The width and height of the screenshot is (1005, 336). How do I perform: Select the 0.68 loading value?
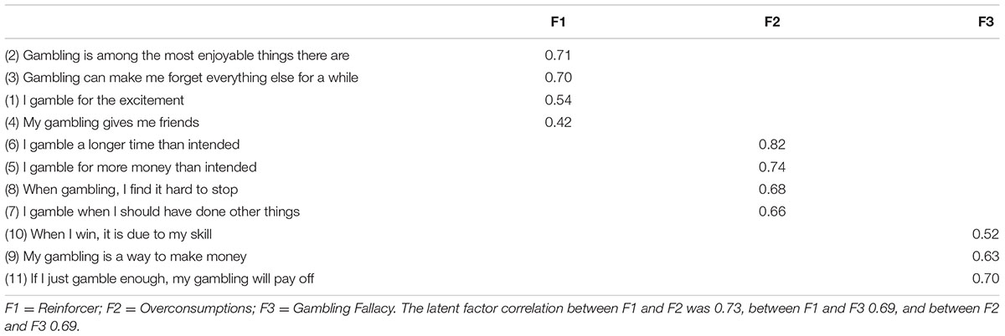(772, 189)
